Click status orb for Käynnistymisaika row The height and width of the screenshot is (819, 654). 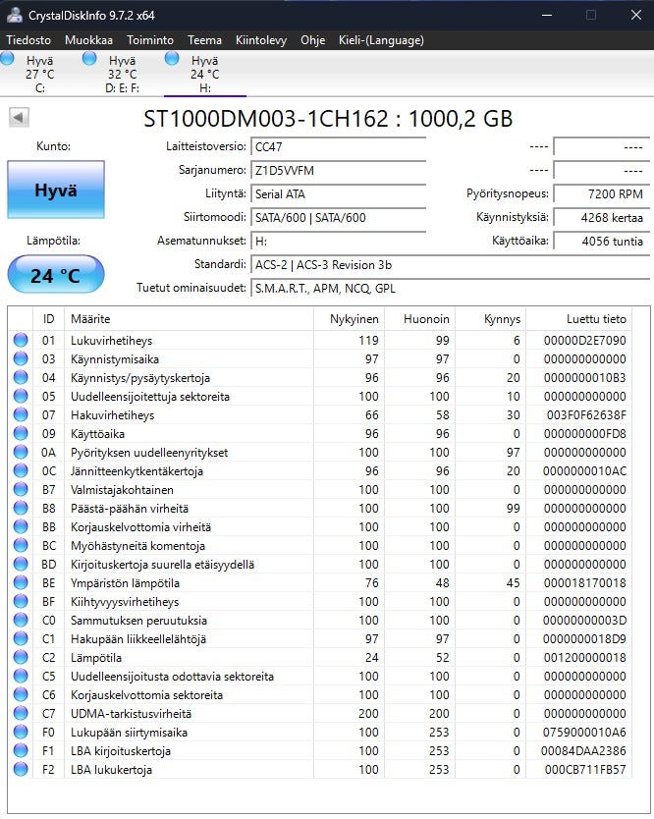pyautogui.click(x=21, y=358)
